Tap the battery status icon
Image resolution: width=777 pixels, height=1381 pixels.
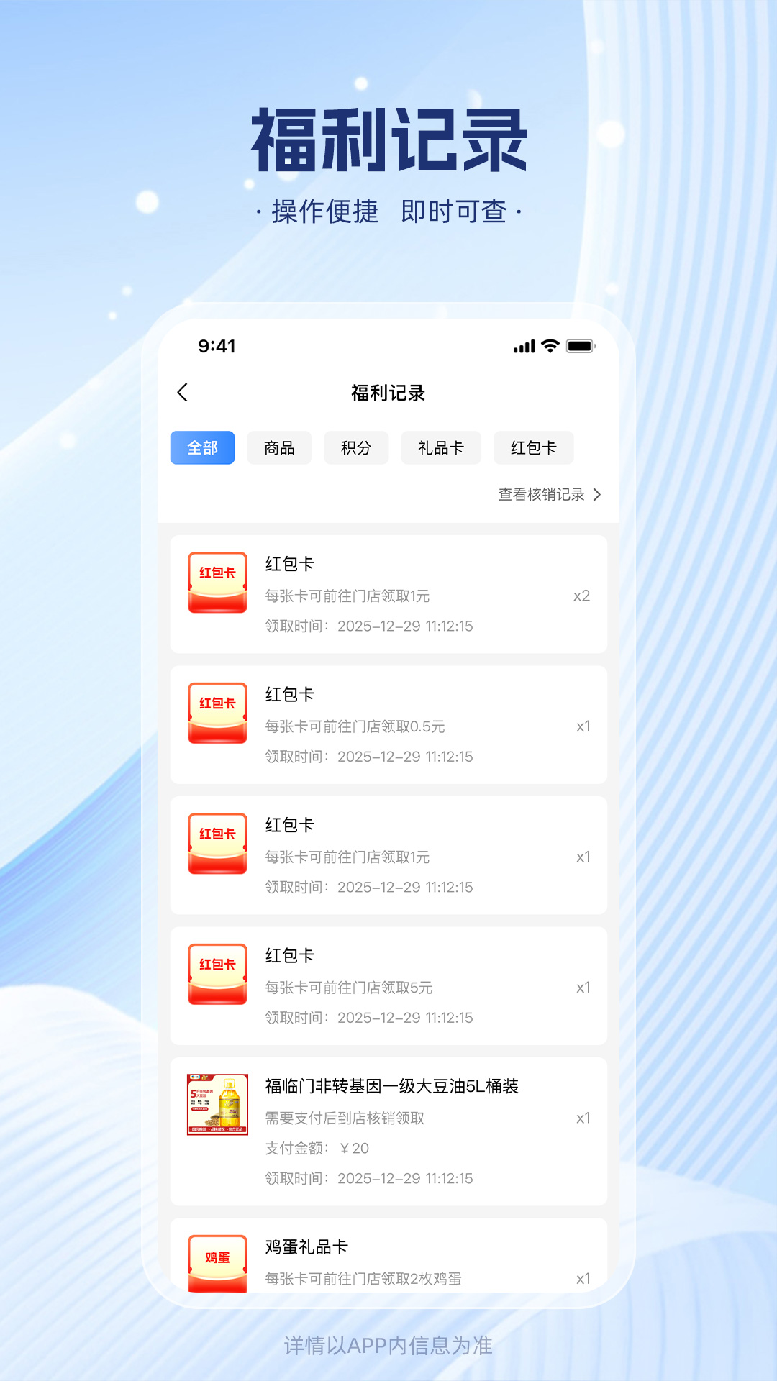click(x=581, y=346)
